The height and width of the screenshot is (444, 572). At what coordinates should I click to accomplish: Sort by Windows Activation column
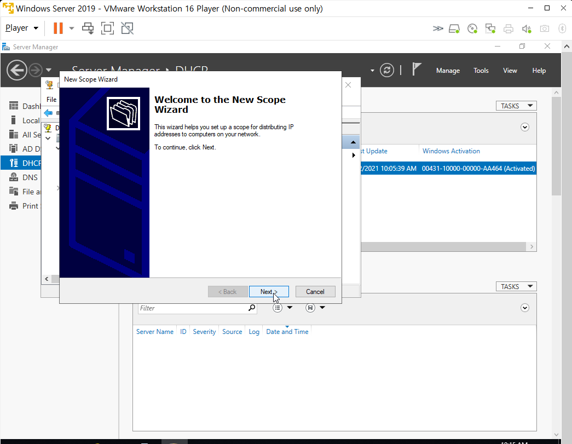pyautogui.click(x=451, y=151)
